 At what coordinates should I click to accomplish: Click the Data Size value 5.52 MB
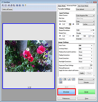pos(85,39)
